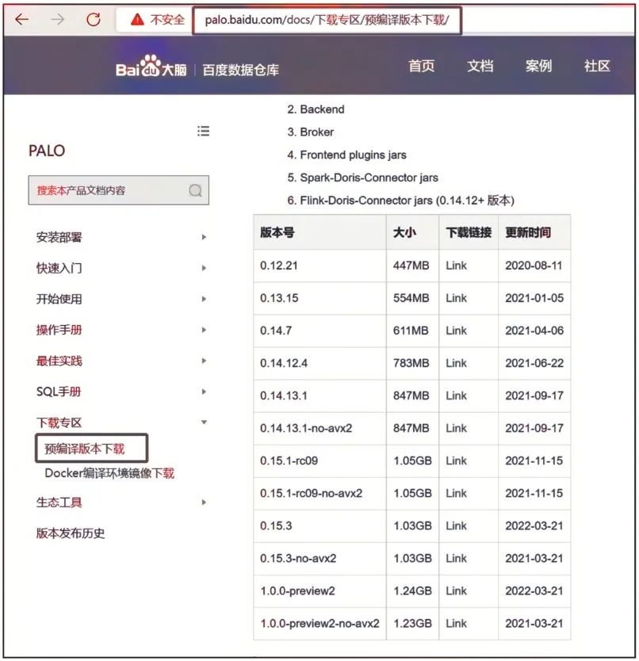639x661 pixels.
Task: Click '6. Flink-Doris-Connector jars' item
Action: click(400, 201)
